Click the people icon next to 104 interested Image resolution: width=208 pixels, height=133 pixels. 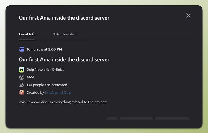(22, 85)
